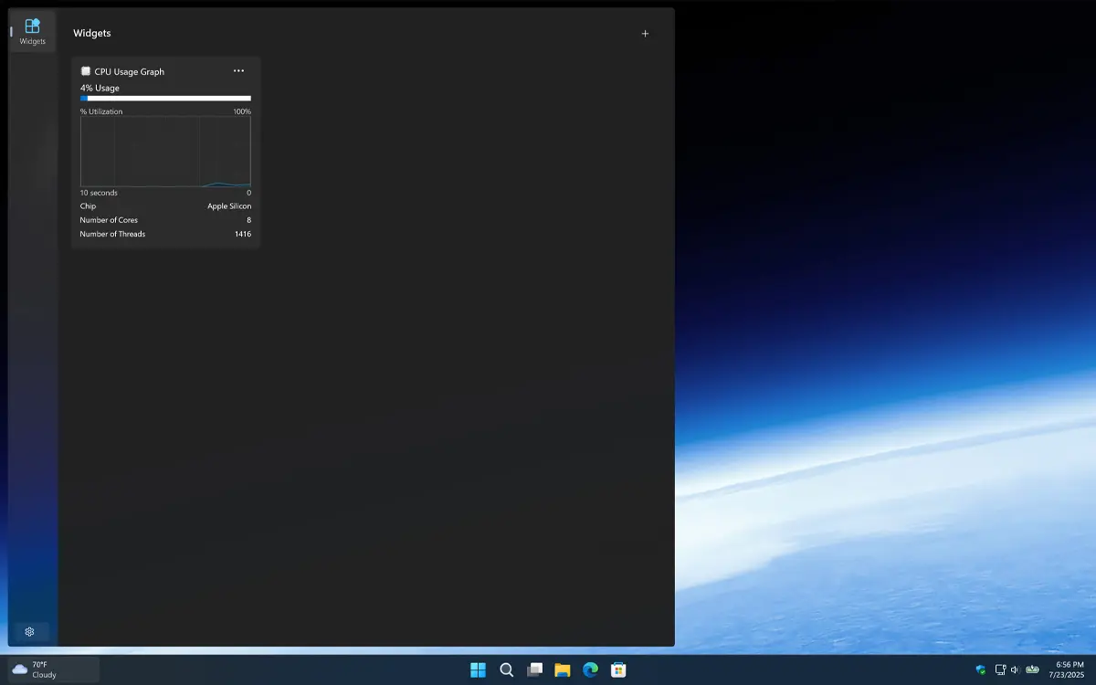Launch Microsoft Edge from taskbar
The height and width of the screenshot is (685, 1096).
[x=591, y=669]
